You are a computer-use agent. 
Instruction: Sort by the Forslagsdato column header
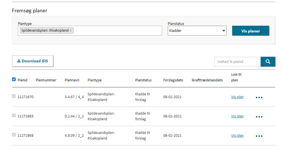(x=173, y=80)
